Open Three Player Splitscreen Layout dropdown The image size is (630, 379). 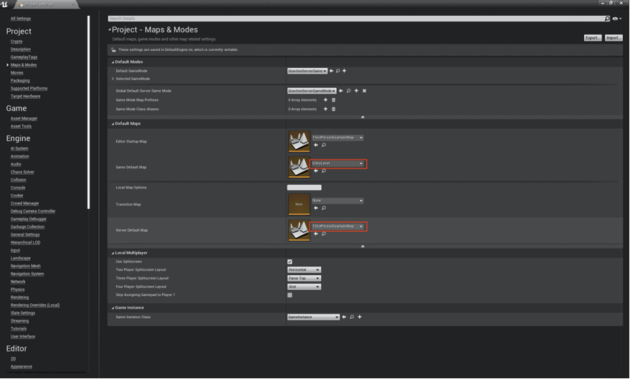click(x=304, y=278)
